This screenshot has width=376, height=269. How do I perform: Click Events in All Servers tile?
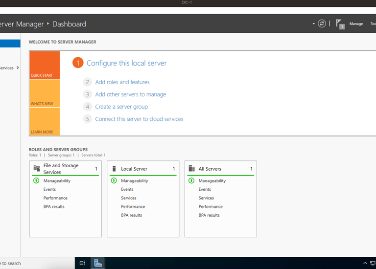coord(205,189)
